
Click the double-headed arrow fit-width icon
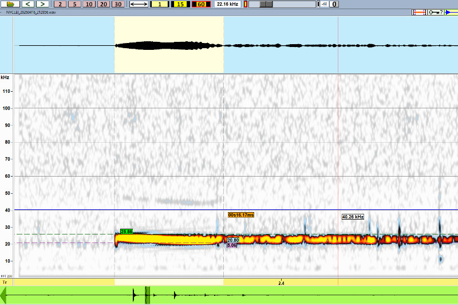click(x=139, y=4)
